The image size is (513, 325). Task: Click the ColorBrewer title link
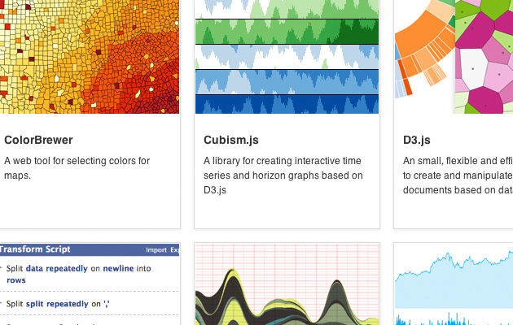pyautogui.click(x=38, y=141)
